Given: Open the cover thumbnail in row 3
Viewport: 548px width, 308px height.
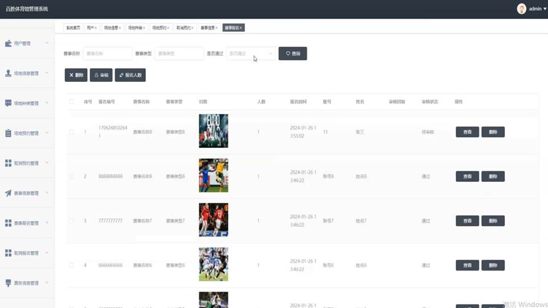Looking at the screenshot, I should click(214, 220).
